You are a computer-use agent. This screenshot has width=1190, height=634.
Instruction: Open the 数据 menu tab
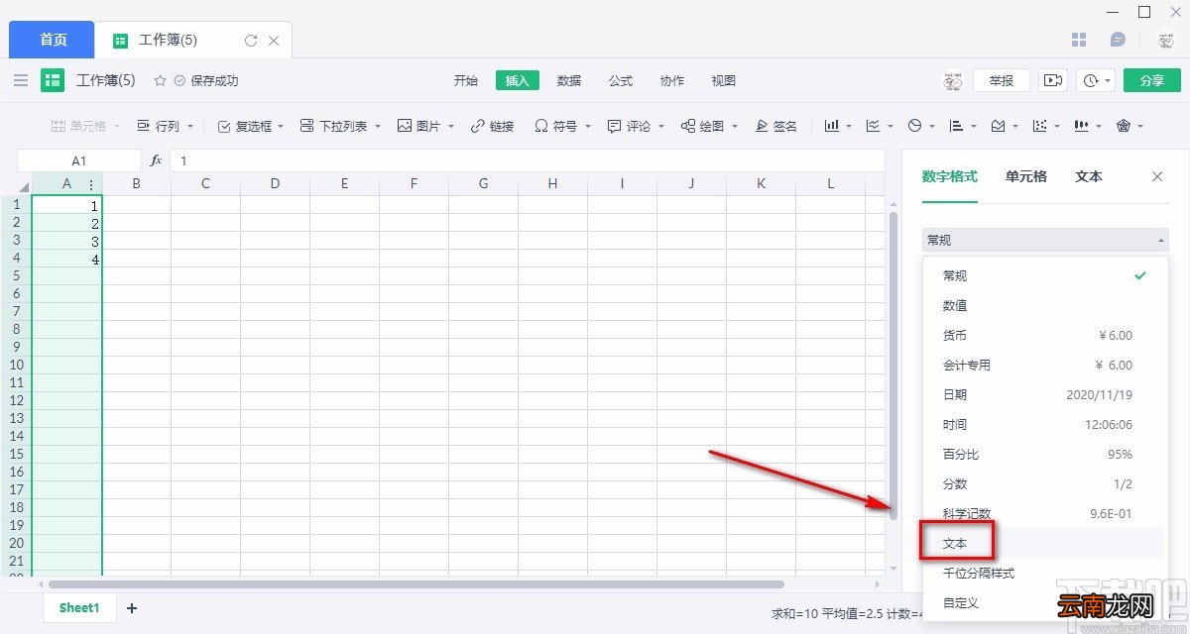569,80
